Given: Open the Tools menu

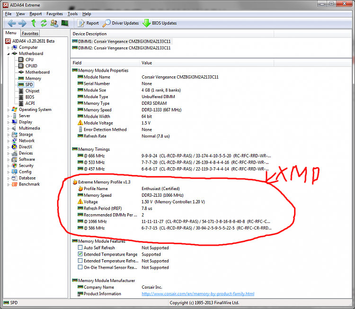Looking at the screenshot, I should (73, 14).
